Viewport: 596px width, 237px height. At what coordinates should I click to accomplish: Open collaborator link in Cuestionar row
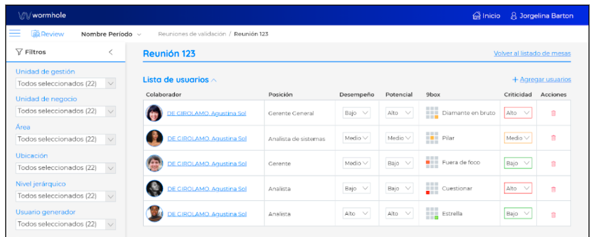pyautogui.click(x=207, y=189)
